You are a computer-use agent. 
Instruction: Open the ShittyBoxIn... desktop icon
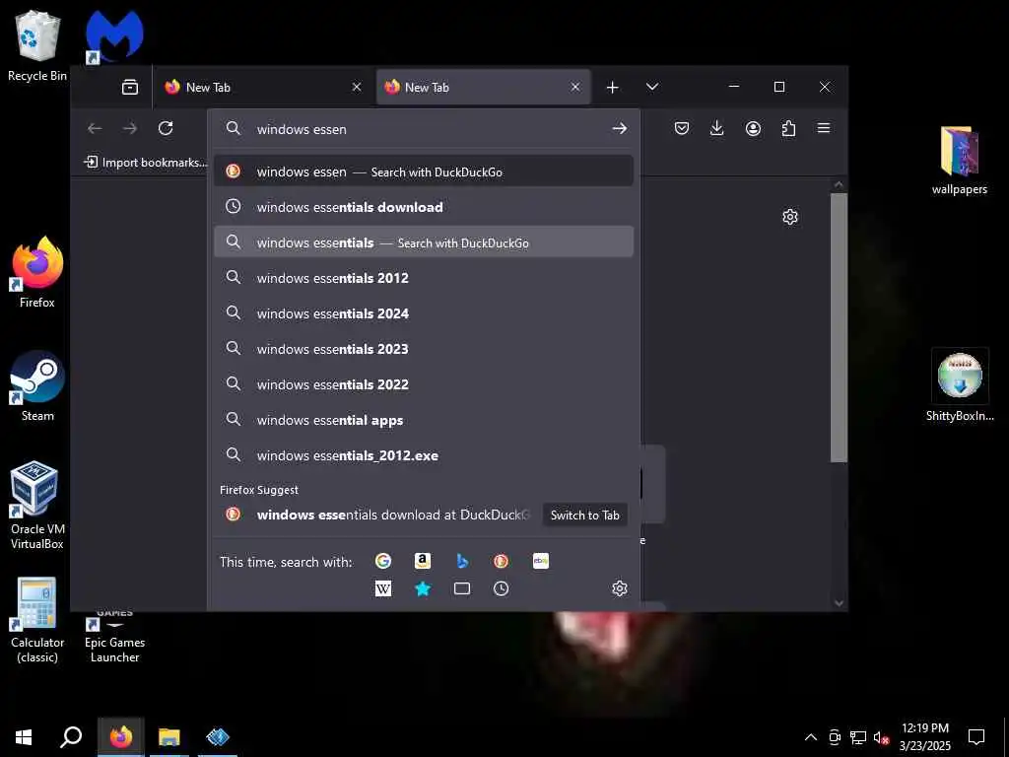pyautogui.click(x=960, y=385)
